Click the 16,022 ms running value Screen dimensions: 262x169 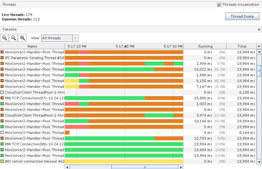(203, 69)
